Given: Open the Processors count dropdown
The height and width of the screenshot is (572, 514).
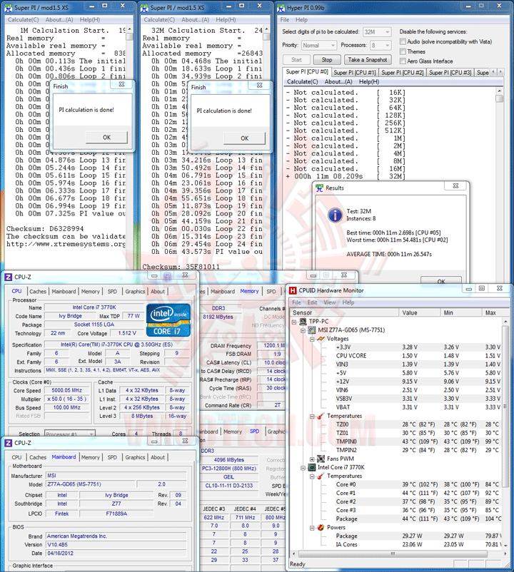Looking at the screenshot, I should [381, 45].
